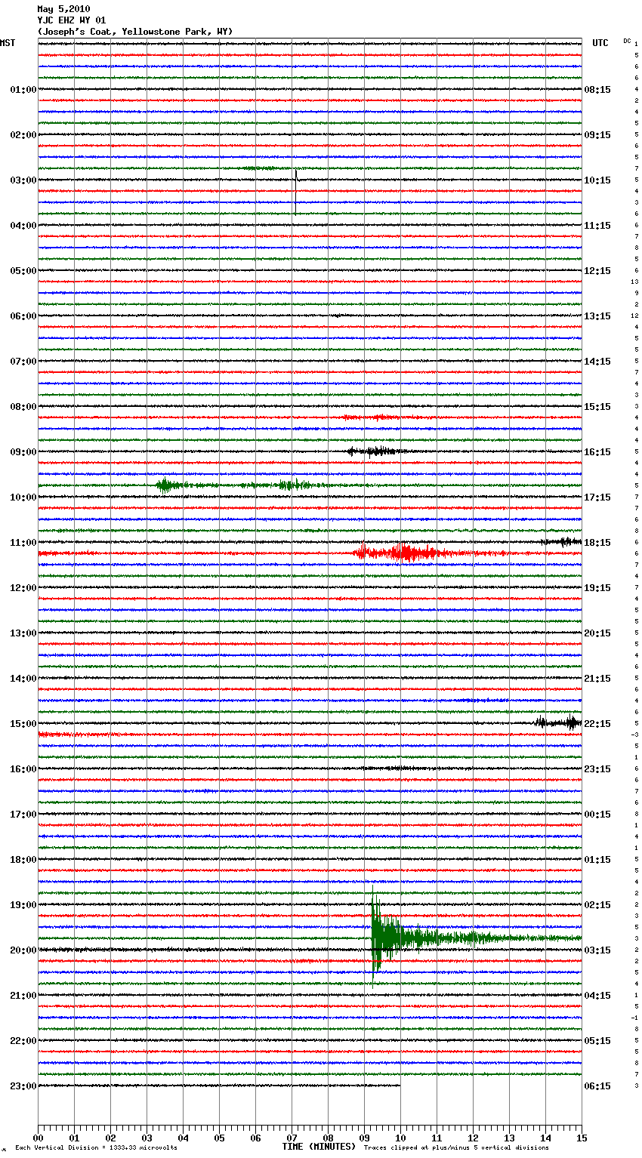Click the "04:00" MST time label
Image resolution: width=642 pixels, height=1158 pixels.
coord(23,226)
